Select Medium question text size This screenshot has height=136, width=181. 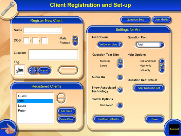point(120,61)
